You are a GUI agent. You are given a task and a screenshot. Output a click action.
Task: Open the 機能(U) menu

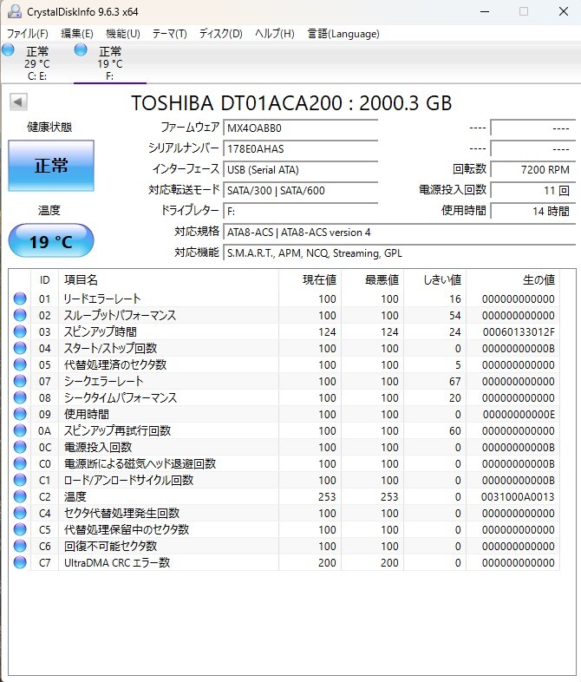coord(122,34)
